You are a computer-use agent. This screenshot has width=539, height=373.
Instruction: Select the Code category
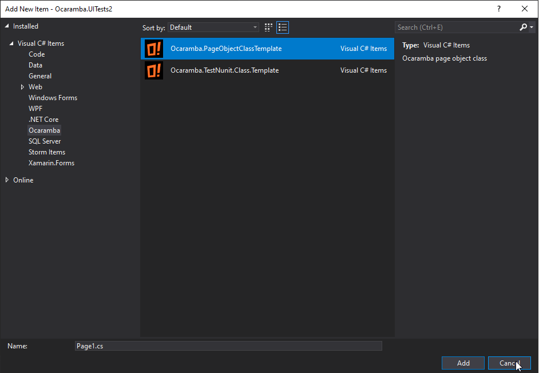[37, 54]
